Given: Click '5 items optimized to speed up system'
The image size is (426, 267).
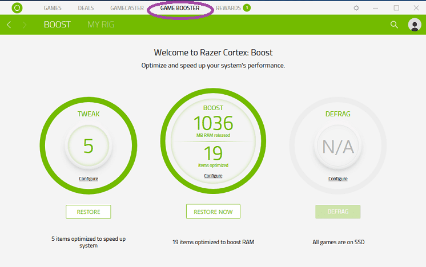Looking at the screenshot, I should pos(89,242).
